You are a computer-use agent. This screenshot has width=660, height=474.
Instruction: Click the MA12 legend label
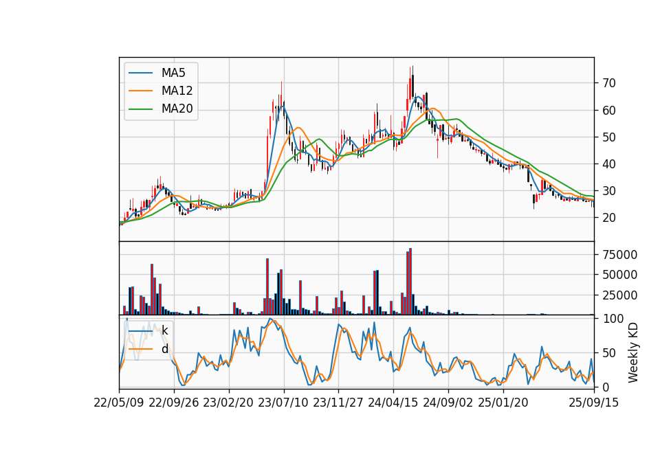tap(177, 91)
